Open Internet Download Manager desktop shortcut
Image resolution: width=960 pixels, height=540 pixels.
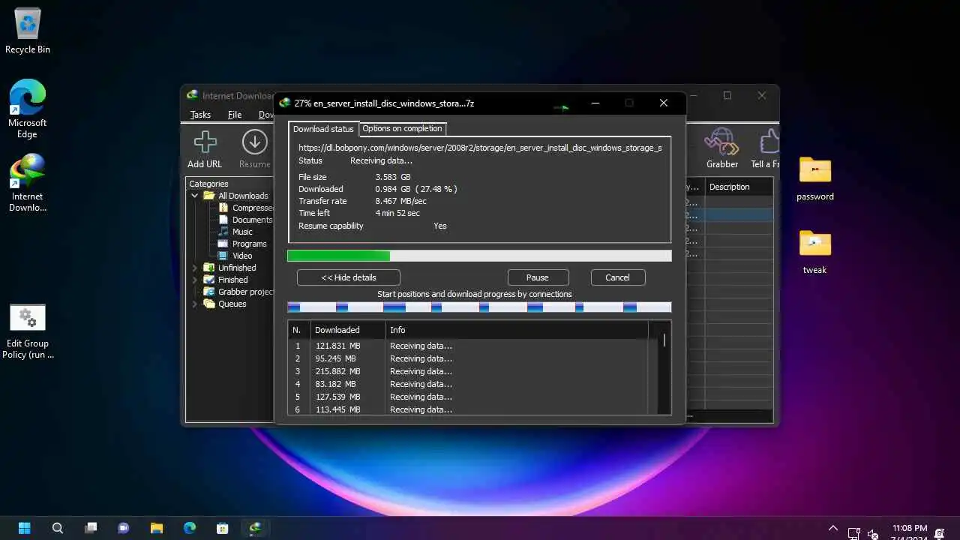[x=28, y=182]
